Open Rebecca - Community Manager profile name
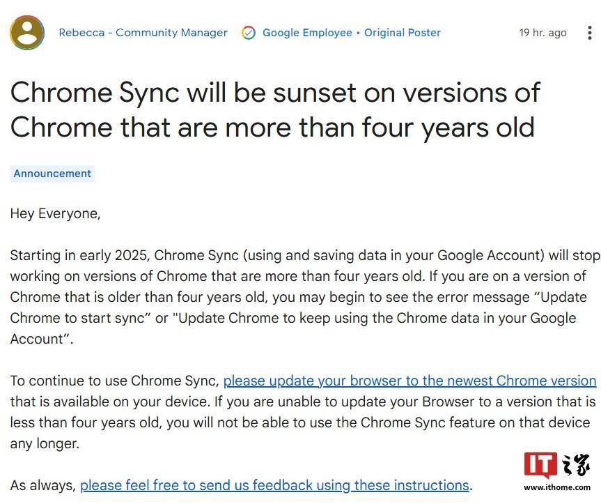 tap(143, 33)
